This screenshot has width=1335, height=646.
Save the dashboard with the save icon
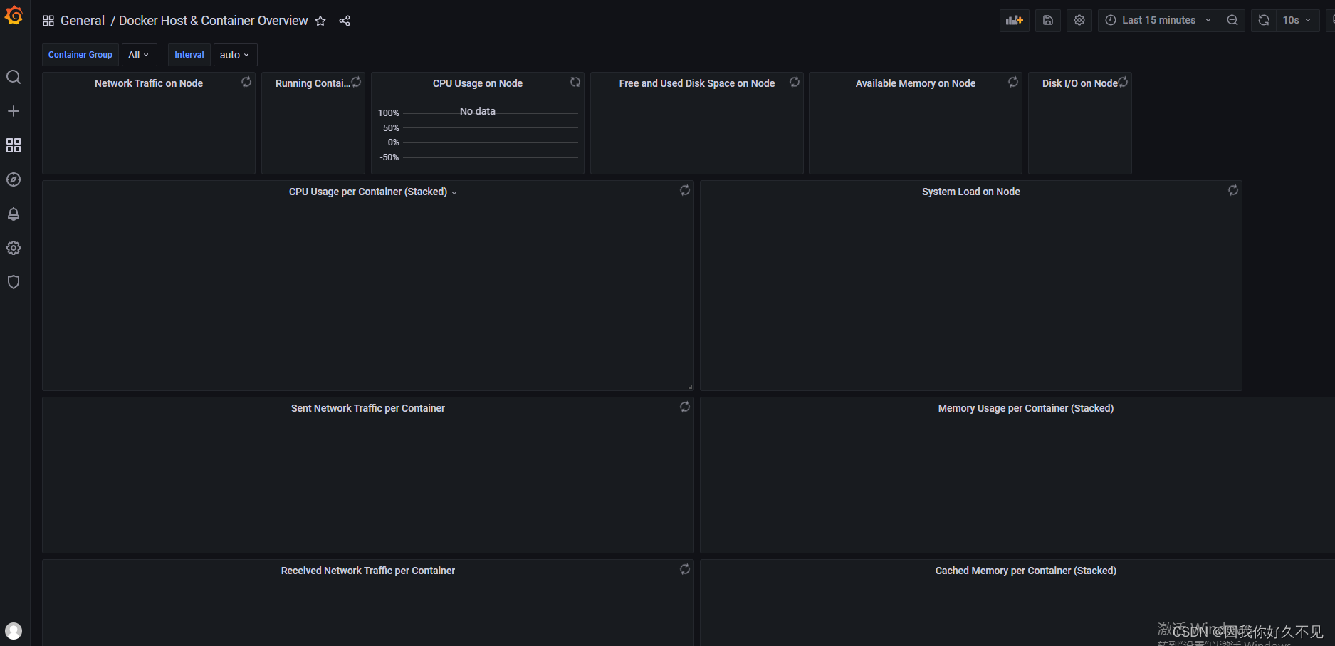pyautogui.click(x=1047, y=20)
